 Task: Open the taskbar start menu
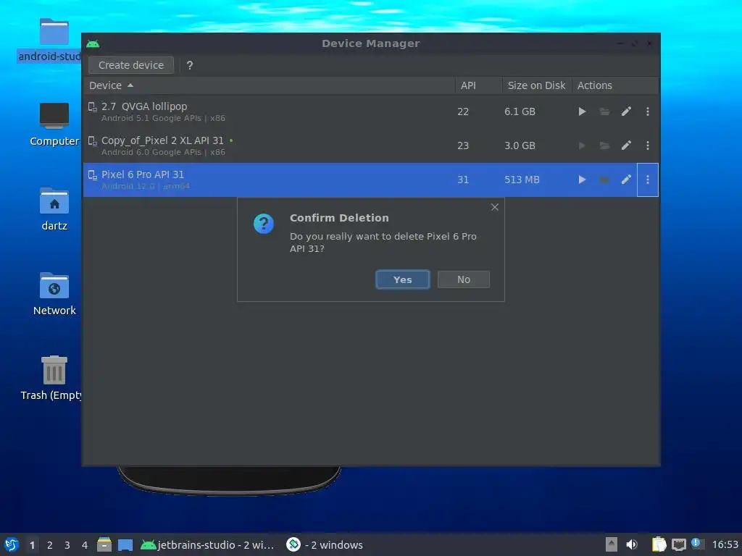pos(12,544)
